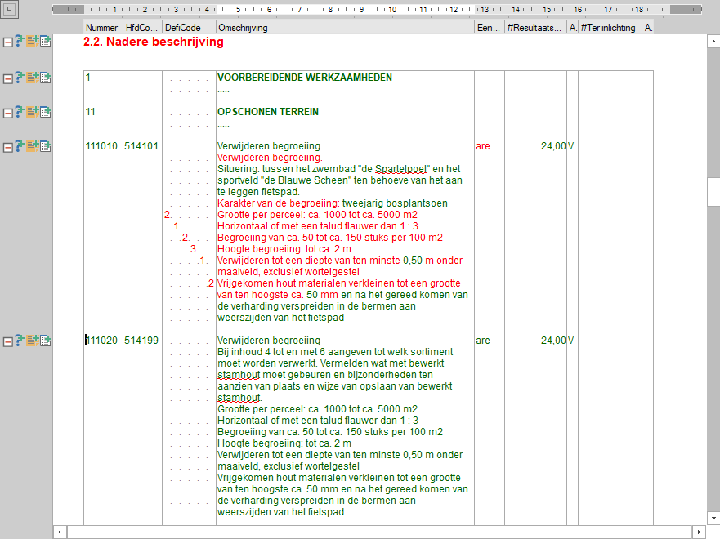Click list-plus icon for row 111010

click(46, 146)
